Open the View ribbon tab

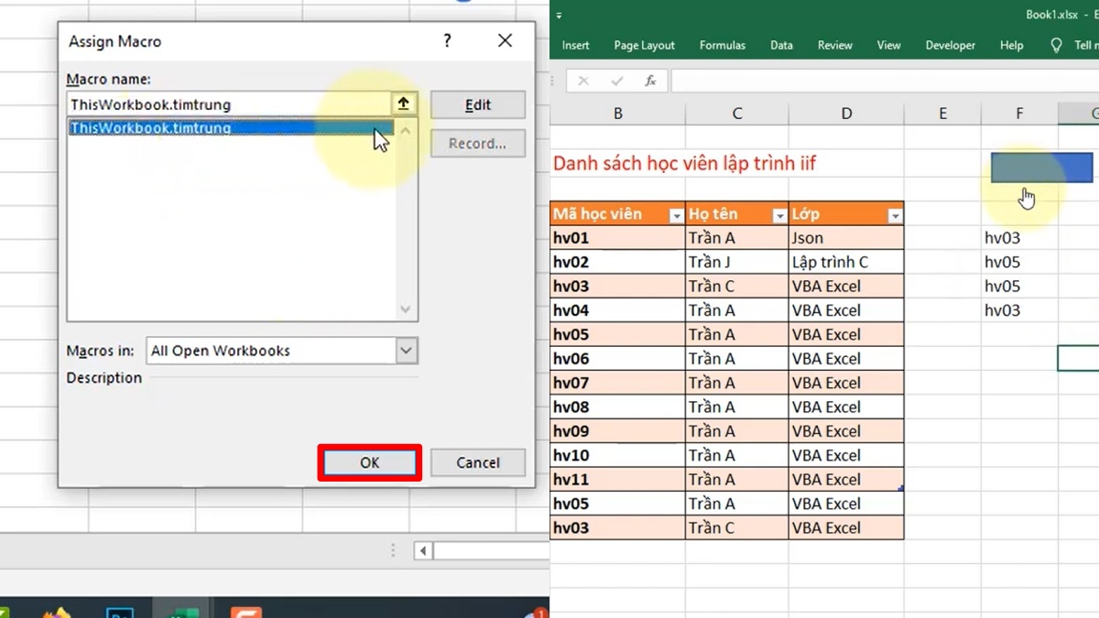(889, 45)
